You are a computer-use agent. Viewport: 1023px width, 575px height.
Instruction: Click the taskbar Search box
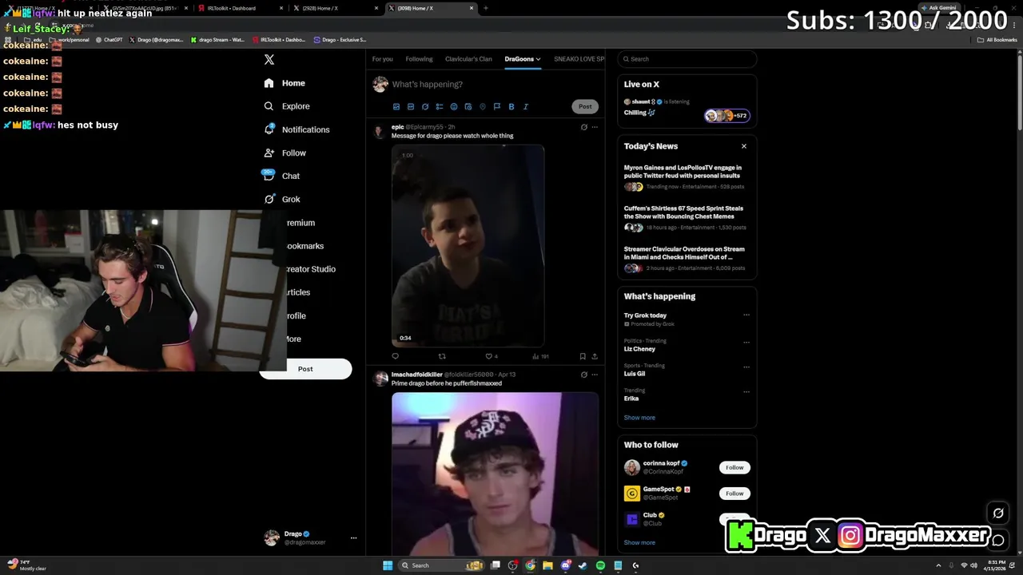click(x=442, y=565)
